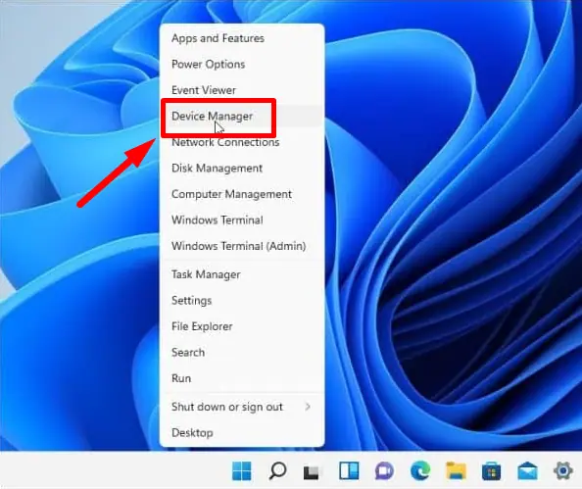Select Power Options from the menu
The image size is (582, 489).
click(x=242, y=65)
